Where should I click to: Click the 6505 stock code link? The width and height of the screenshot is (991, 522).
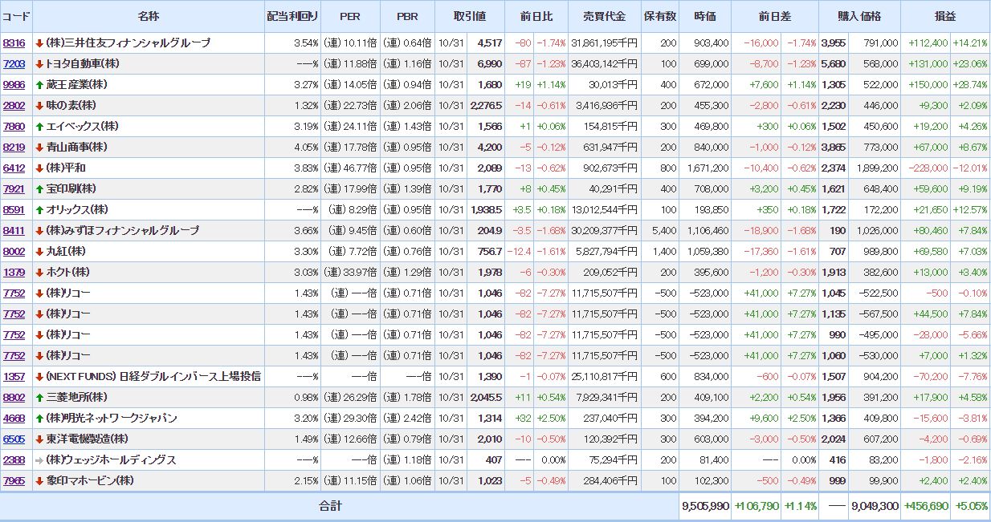[14, 439]
